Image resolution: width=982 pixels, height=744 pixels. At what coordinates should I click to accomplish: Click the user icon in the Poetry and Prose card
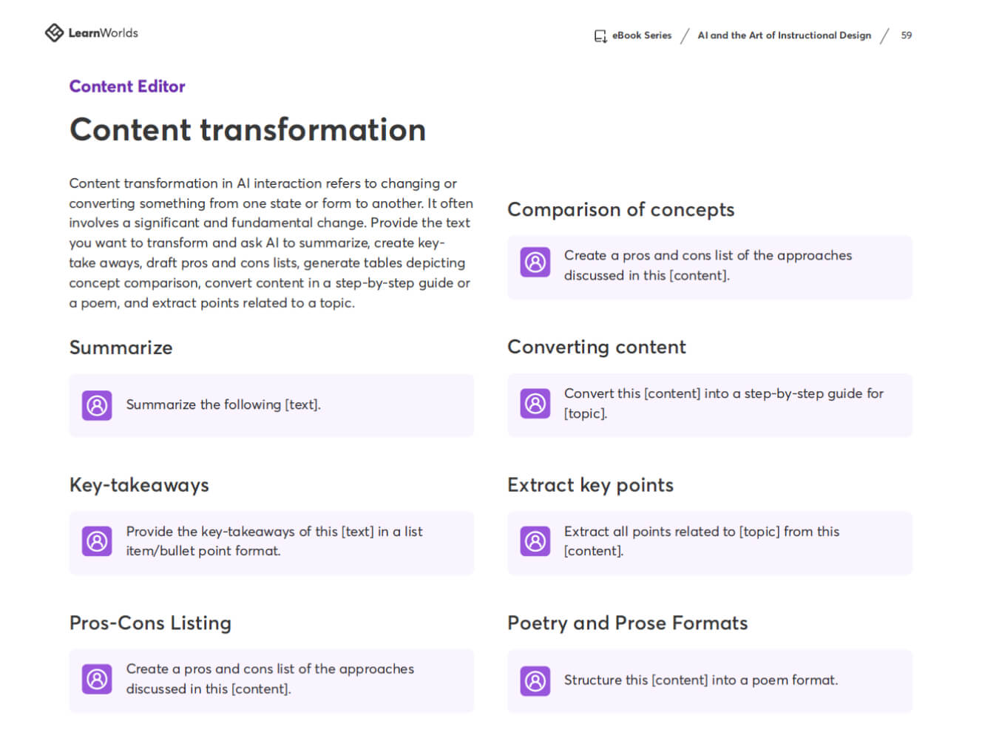click(x=535, y=681)
